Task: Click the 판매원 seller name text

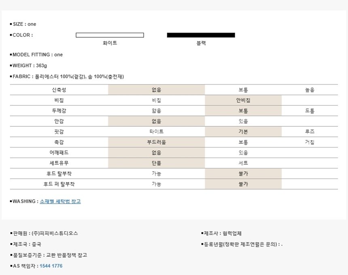Action: [x=45, y=233]
